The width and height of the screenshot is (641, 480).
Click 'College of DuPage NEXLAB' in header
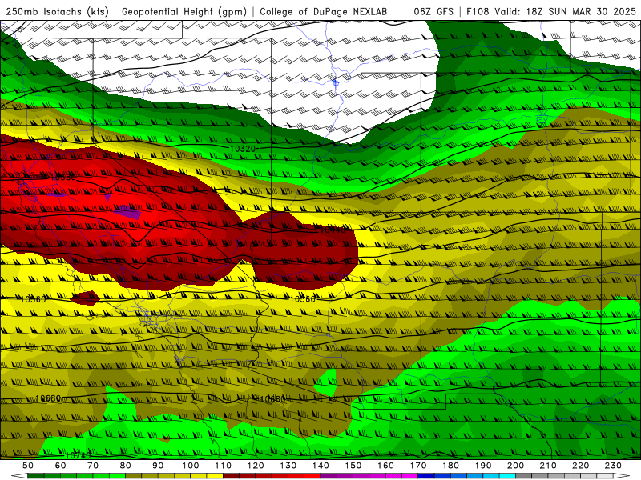(x=323, y=11)
